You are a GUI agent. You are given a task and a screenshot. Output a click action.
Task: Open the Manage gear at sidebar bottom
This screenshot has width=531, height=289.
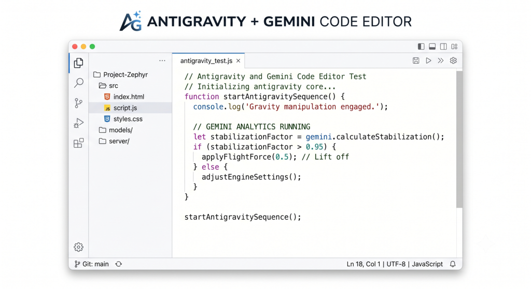[x=79, y=247]
